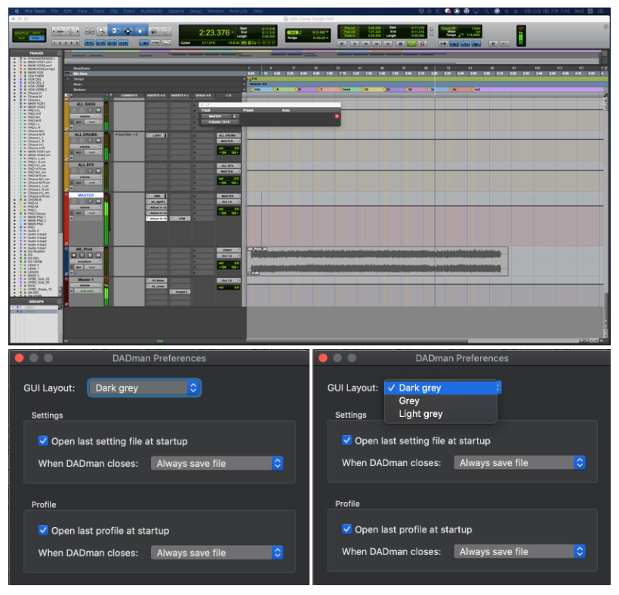Viewport: 619px width, 595px height.
Task: Click the main counter showing 2:23.376
Action: point(214,32)
